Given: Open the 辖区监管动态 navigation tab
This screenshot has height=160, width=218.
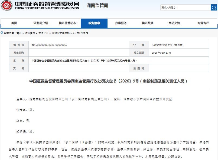Looking at the screenshot, I should coord(67,23).
